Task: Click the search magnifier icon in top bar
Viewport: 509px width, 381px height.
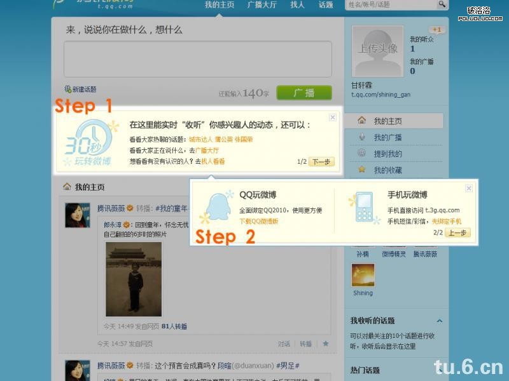Action: point(442,4)
